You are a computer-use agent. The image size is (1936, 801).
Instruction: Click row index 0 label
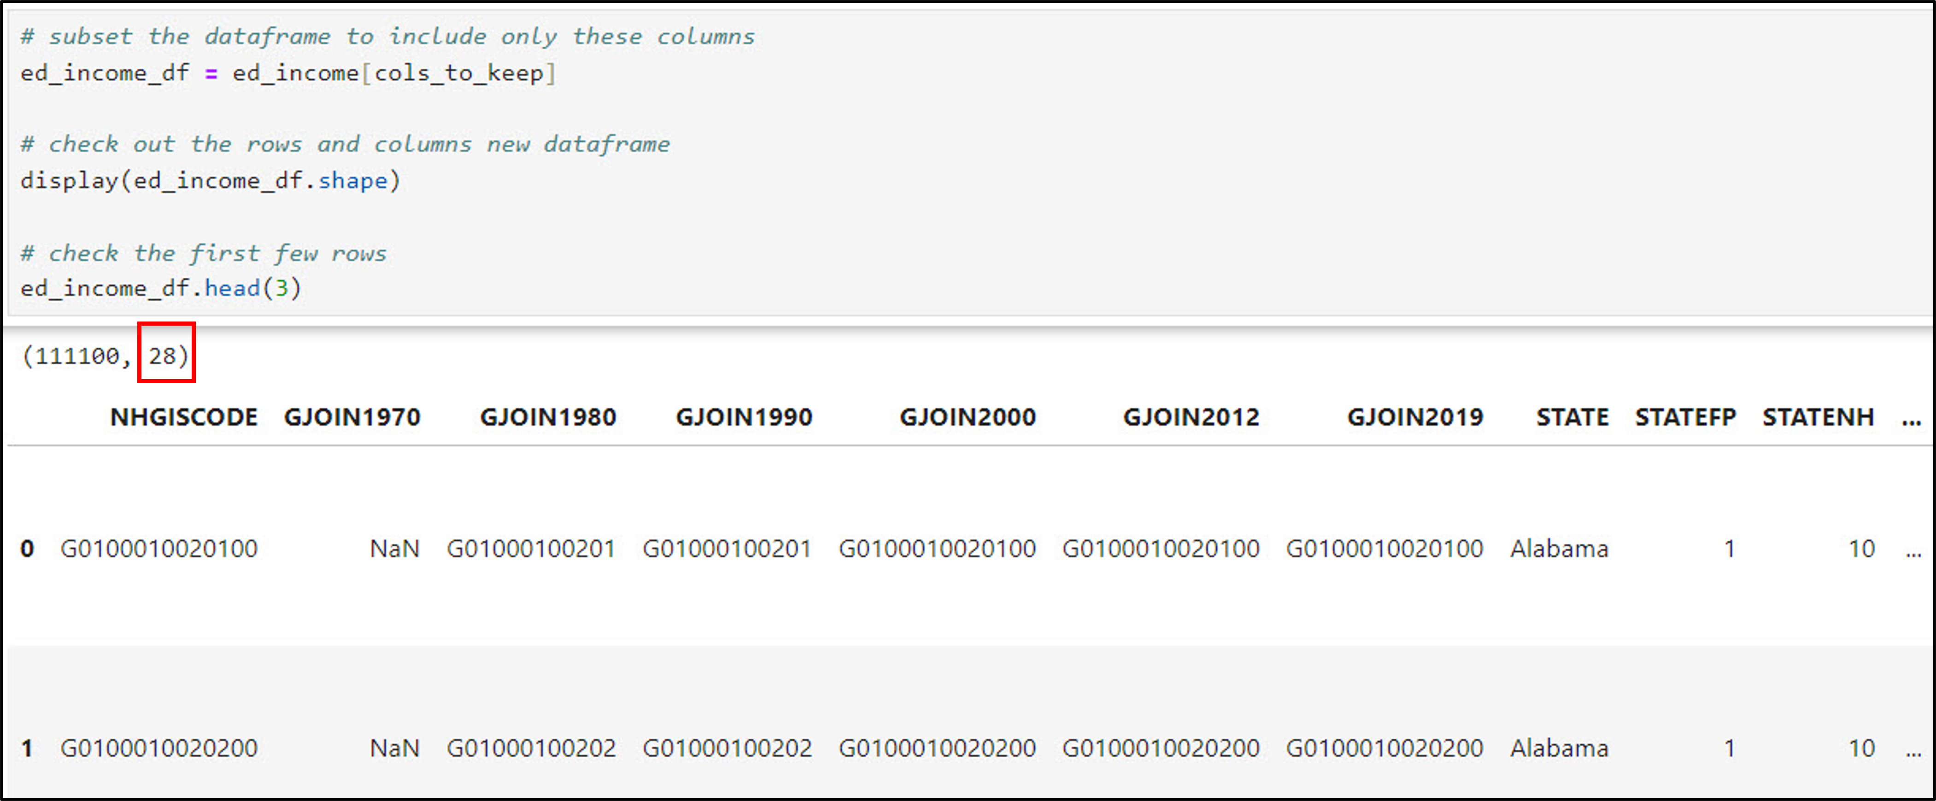pos(27,550)
